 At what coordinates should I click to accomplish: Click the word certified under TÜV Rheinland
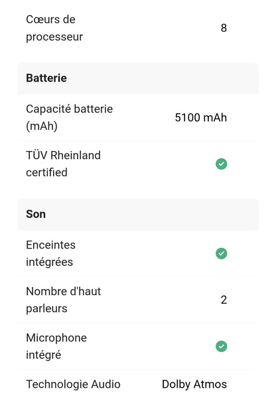tap(46, 172)
